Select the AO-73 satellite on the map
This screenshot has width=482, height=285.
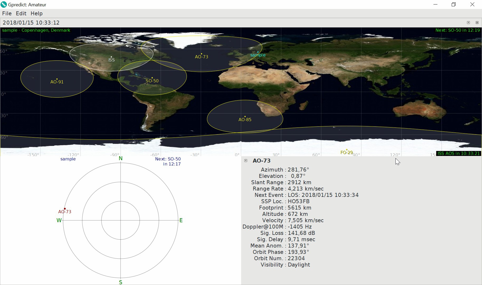(202, 56)
